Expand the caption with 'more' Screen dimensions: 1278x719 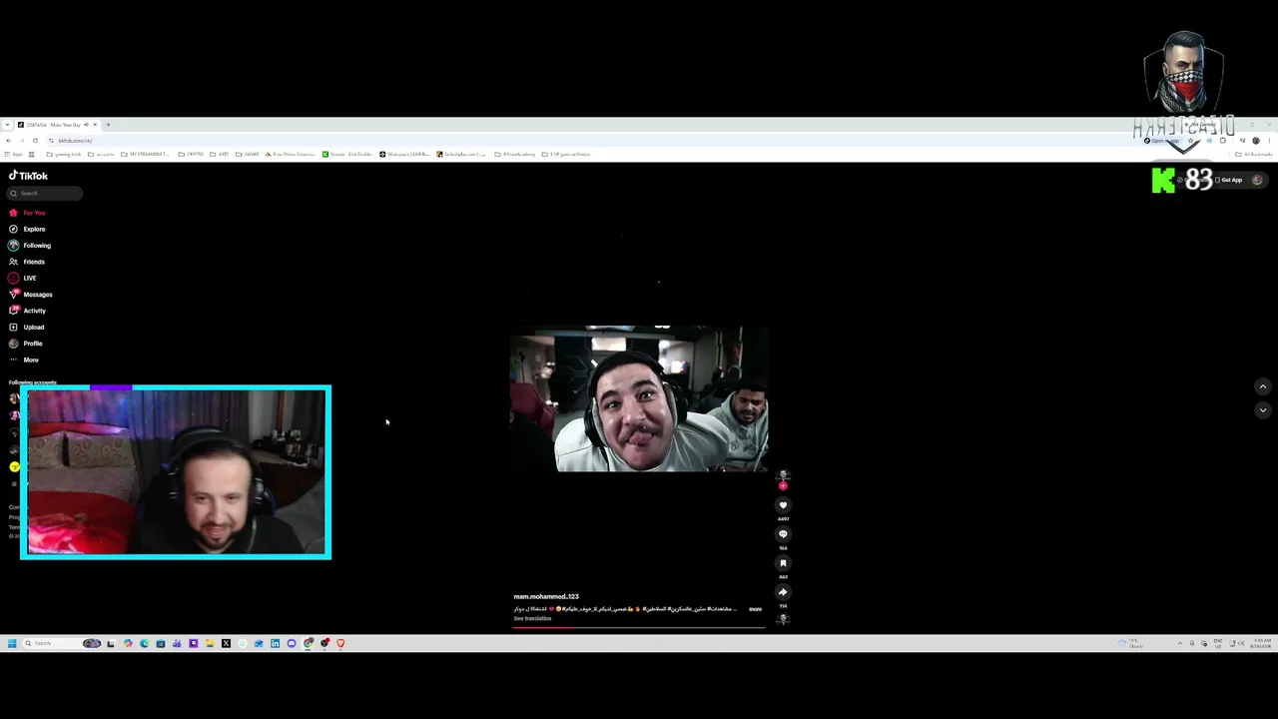[755, 609]
